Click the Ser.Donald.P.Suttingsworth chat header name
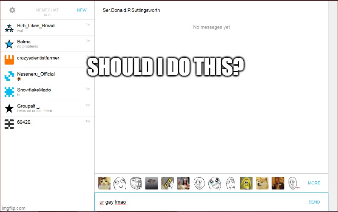Image resolution: width=338 pixels, height=212 pixels. (x=131, y=10)
